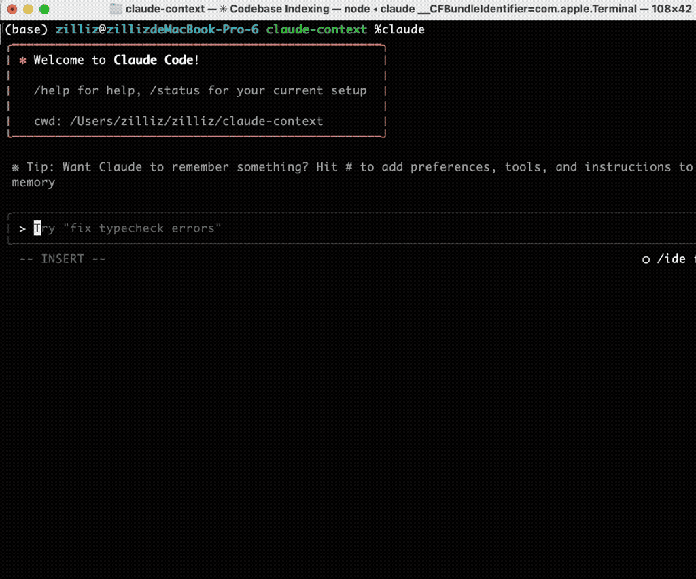Screen dimensions: 696x579
Task: Click inside the Claude command input field
Action: 340,228
